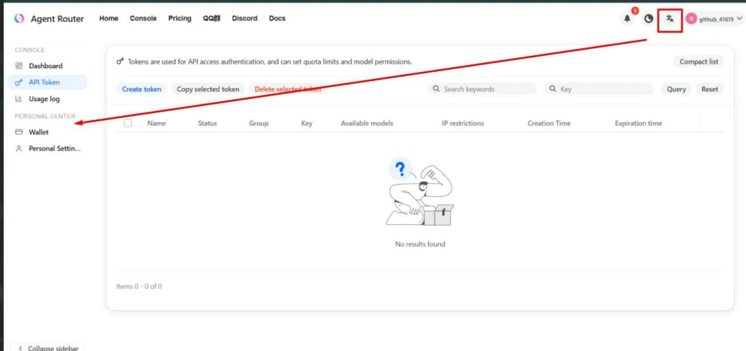Viewport: 746px width, 351px height.
Task: Click the Personal Settings person icon
Action: pos(19,148)
